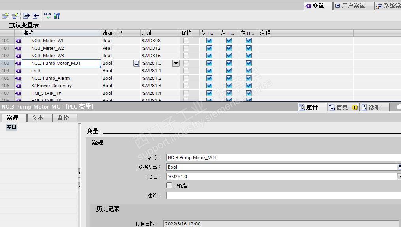Viewport: 401px width, 227px height.
Task: Open the 诊断 tab
Action: [374, 107]
